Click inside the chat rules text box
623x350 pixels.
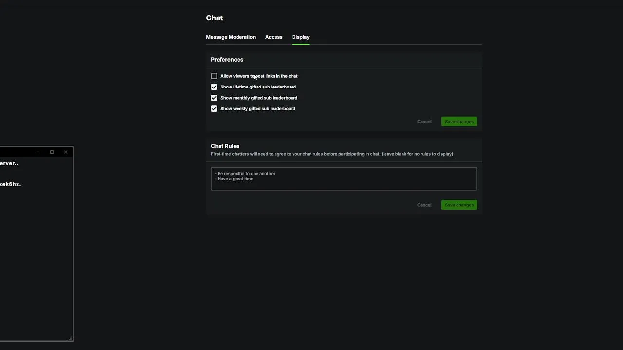click(x=344, y=178)
